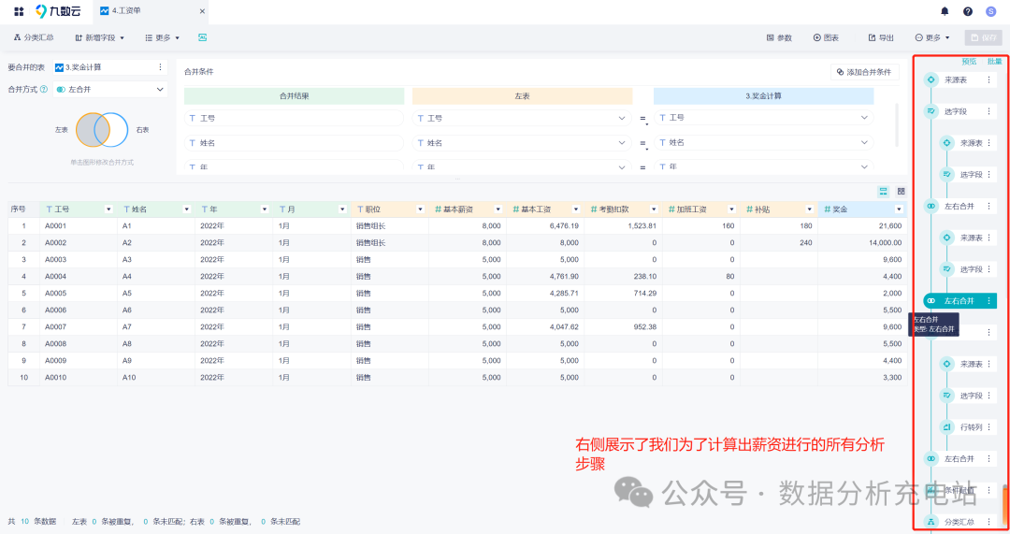Click the link icon on 添加合并条件

(840, 72)
